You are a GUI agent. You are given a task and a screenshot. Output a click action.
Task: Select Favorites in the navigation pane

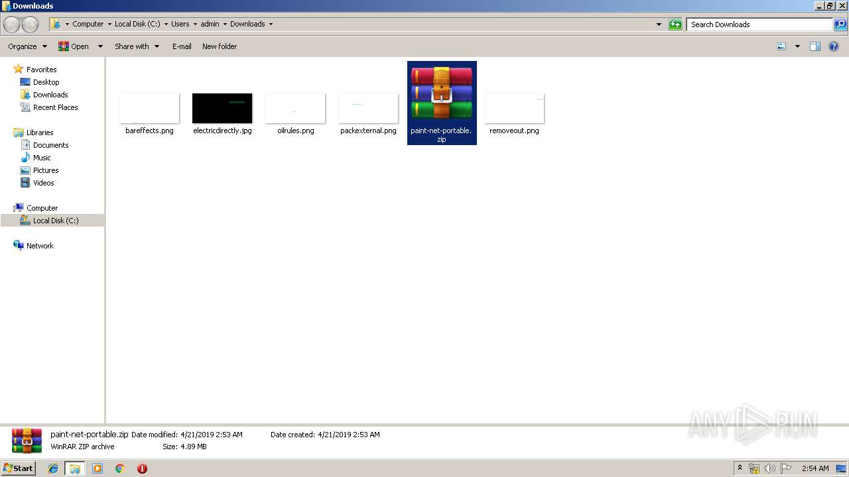[41, 70]
